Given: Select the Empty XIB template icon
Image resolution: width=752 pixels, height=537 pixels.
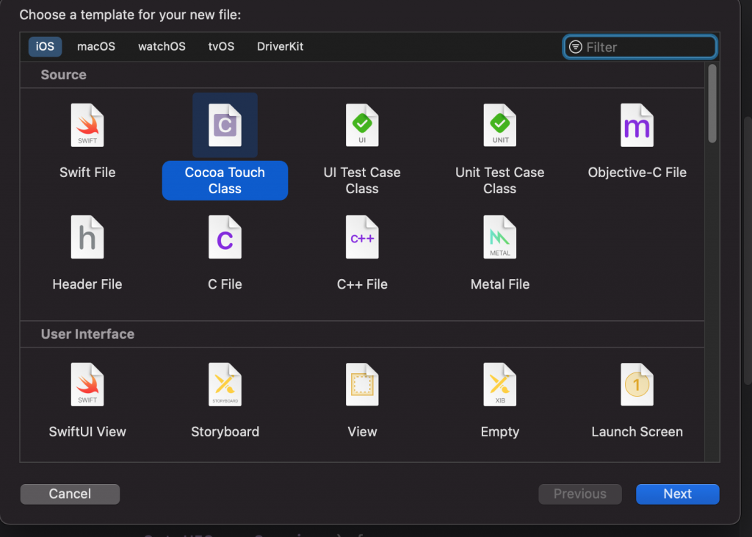Looking at the screenshot, I should coord(499,384).
